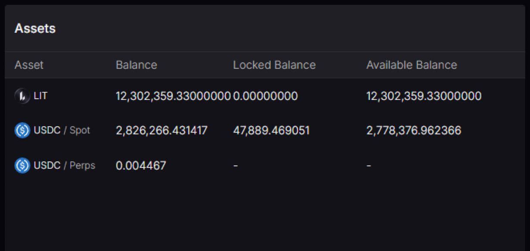Click the Available Balance column header

(x=412, y=65)
